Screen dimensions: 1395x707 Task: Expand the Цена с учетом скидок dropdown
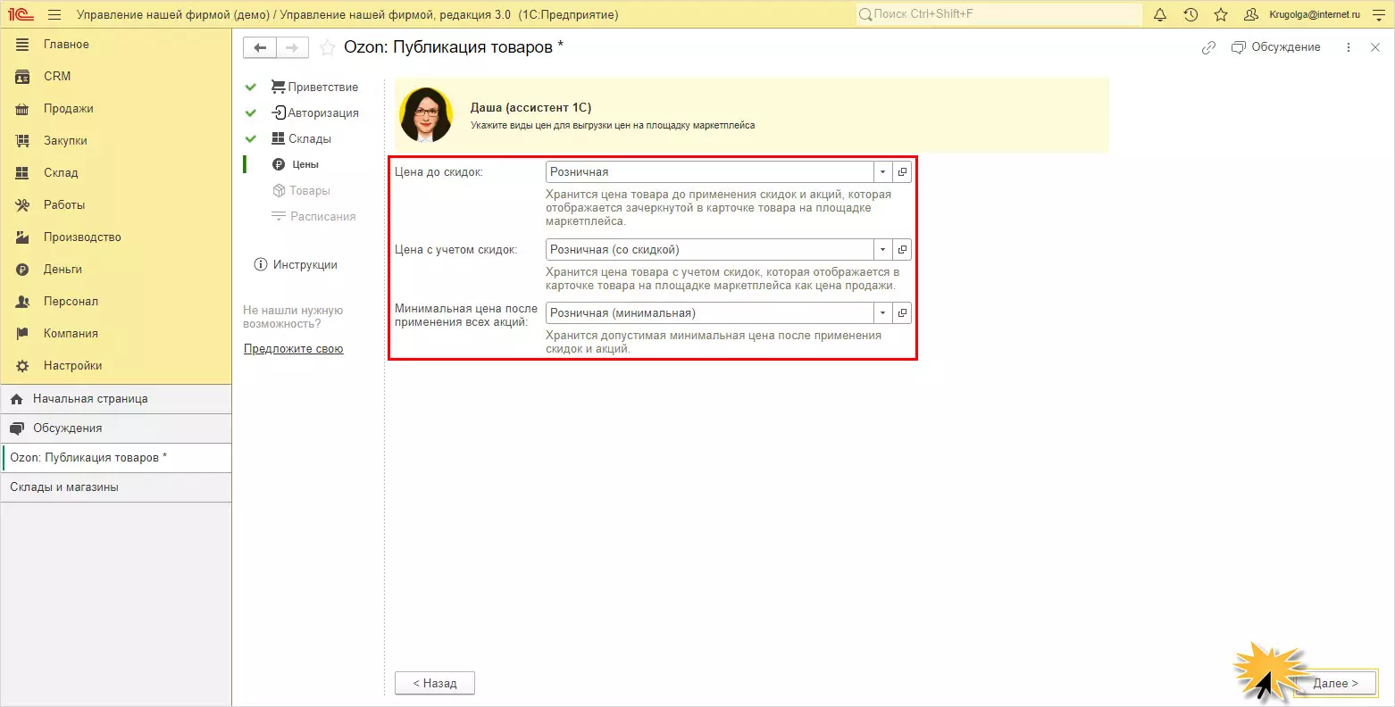coord(882,250)
